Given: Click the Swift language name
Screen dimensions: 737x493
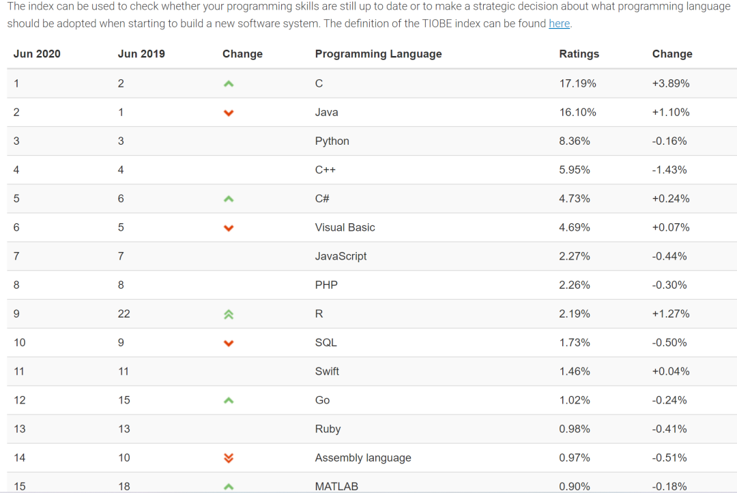Looking at the screenshot, I should pos(327,371).
